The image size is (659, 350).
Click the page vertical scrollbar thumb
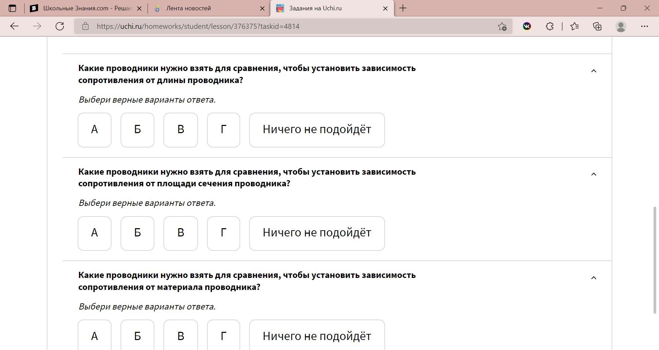(655, 260)
